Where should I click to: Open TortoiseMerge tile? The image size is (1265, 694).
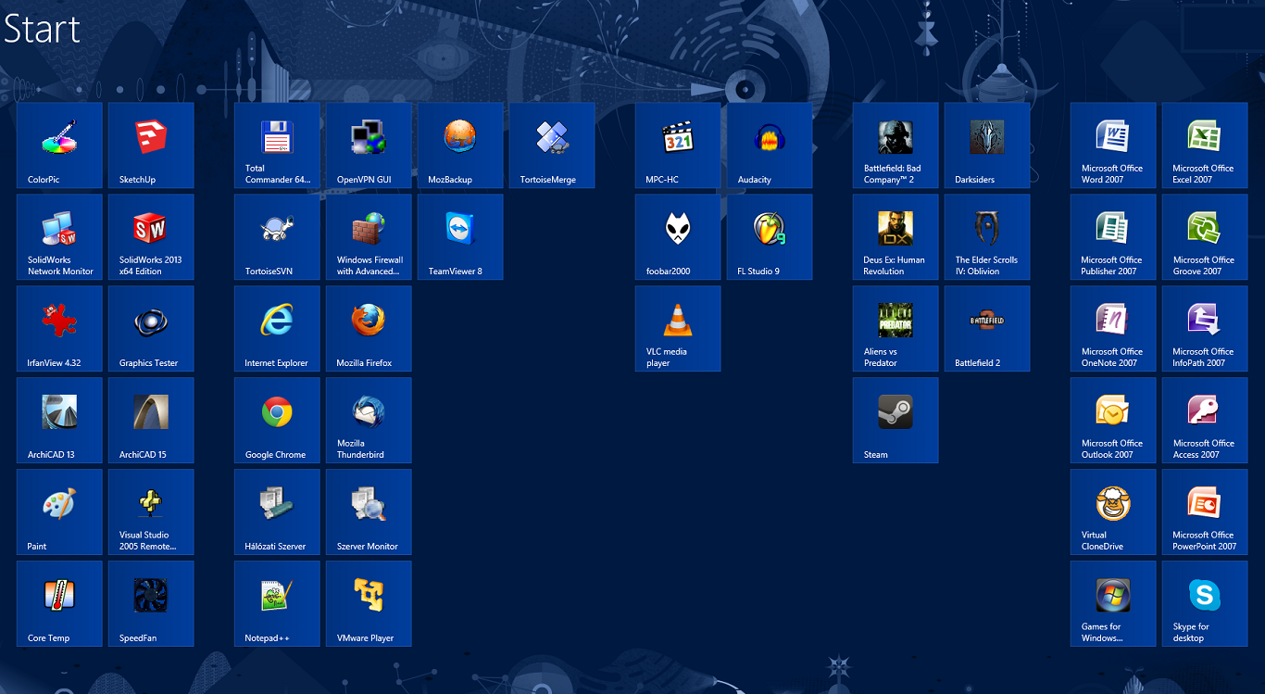pyautogui.click(x=552, y=145)
